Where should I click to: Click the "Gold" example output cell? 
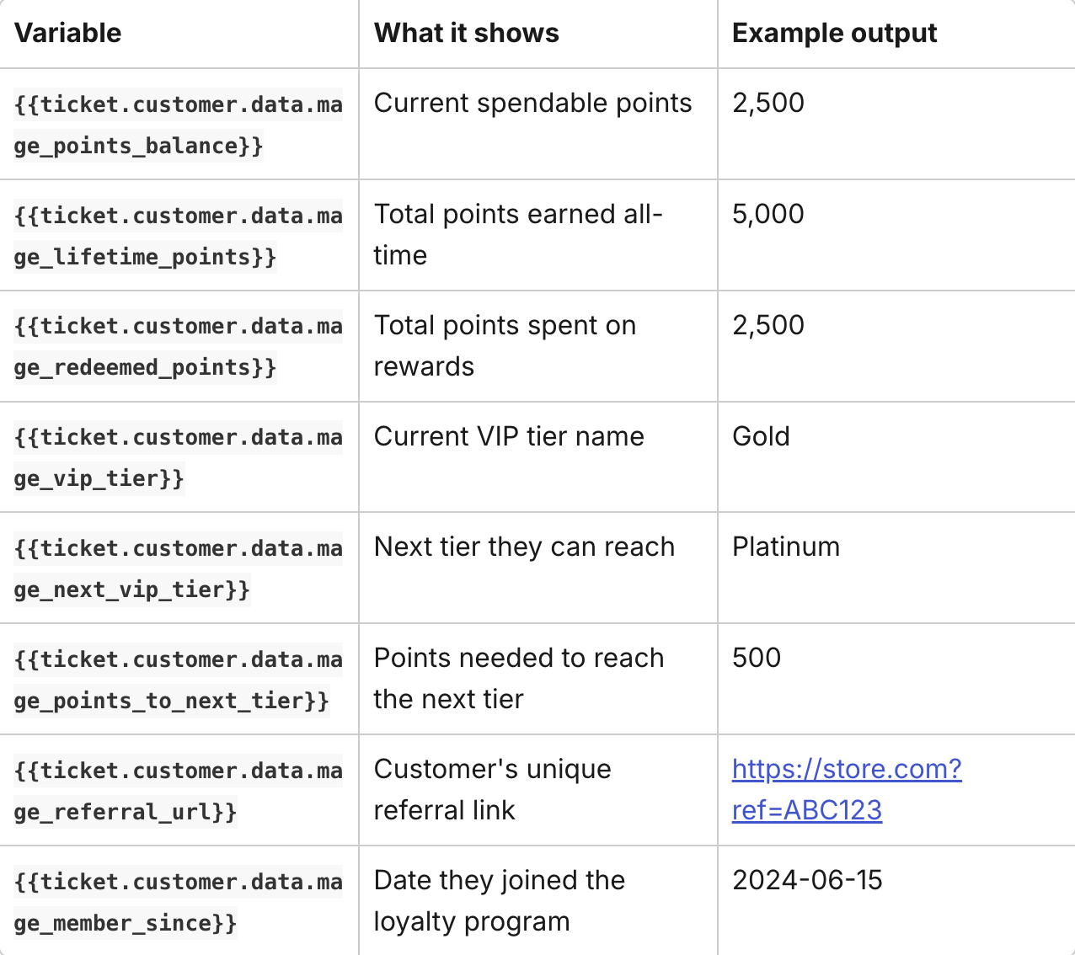[x=761, y=437]
